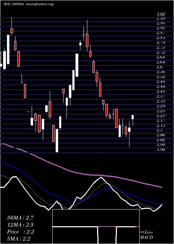Select the 2.83 price axis label
Image resolution: width=174 pixels, height=244 pixels.
(x=161, y=38)
